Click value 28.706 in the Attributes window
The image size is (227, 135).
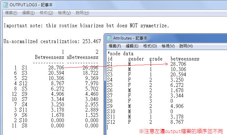(178, 64)
